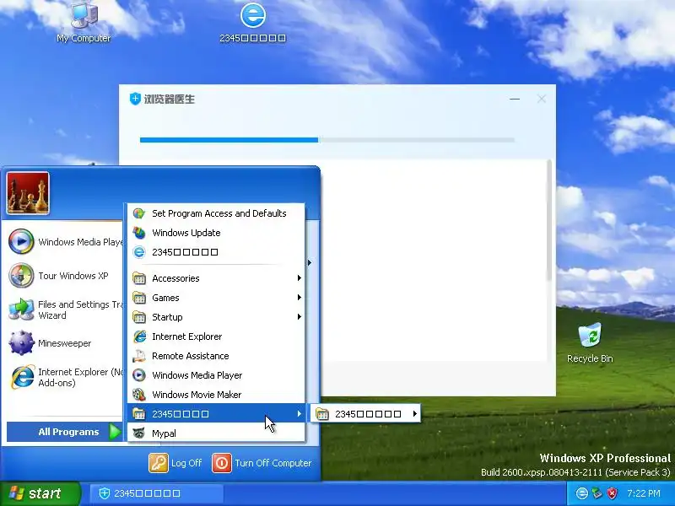Viewport: 675px width, 506px height.
Task: Minimize the browser doctor window
Action: (515, 99)
